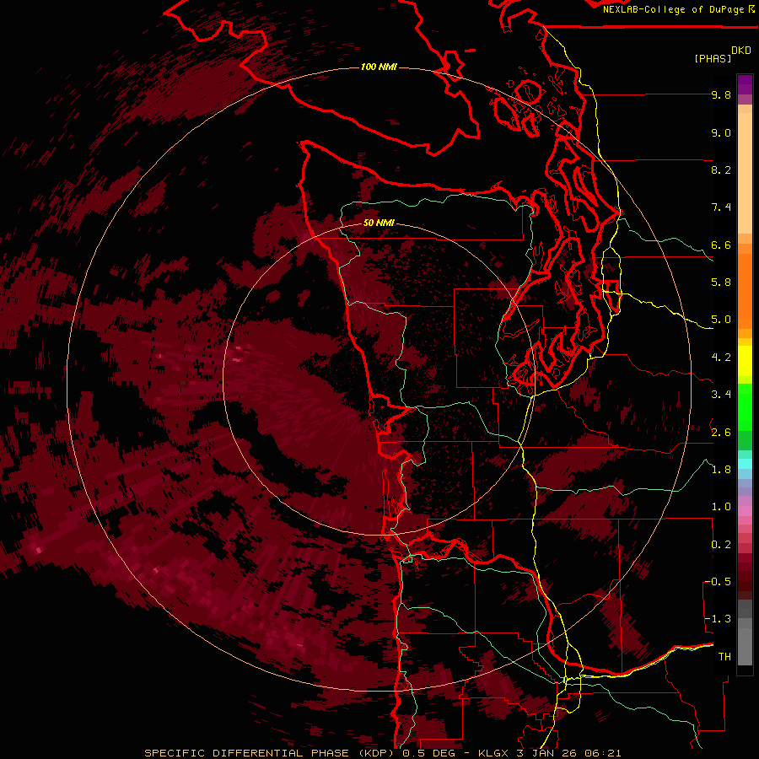
Task: Select the -1.3 colorbar value
Action: tap(718, 619)
